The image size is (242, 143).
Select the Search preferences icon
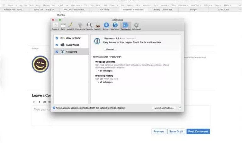89,26
